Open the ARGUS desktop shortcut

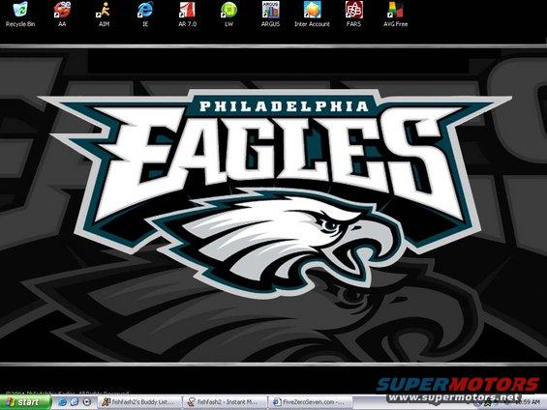[270, 14]
